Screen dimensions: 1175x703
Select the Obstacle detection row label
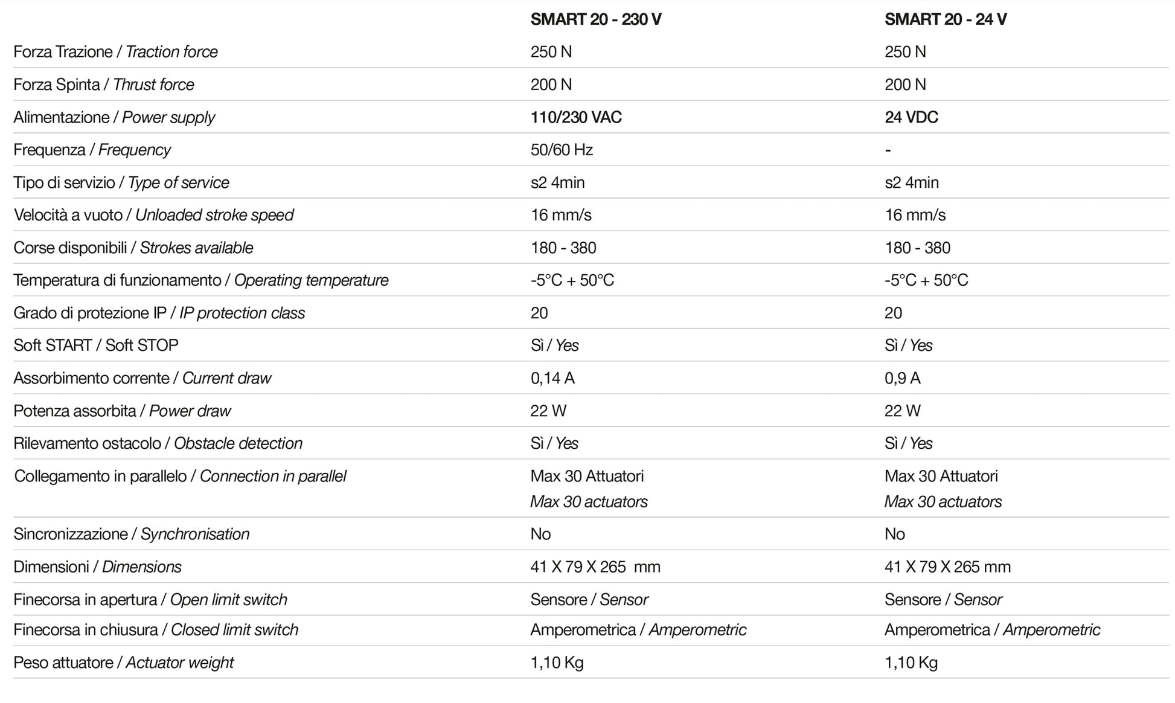coord(238,443)
